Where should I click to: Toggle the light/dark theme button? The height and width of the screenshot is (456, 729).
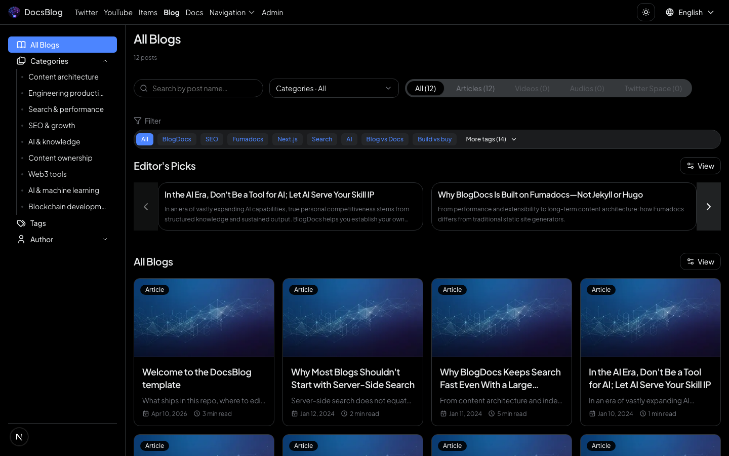645,12
